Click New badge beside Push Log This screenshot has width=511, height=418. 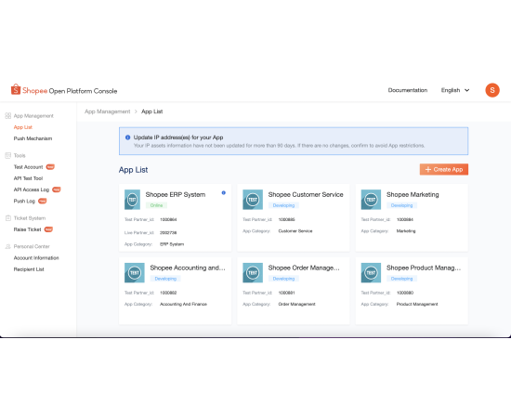(x=43, y=201)
